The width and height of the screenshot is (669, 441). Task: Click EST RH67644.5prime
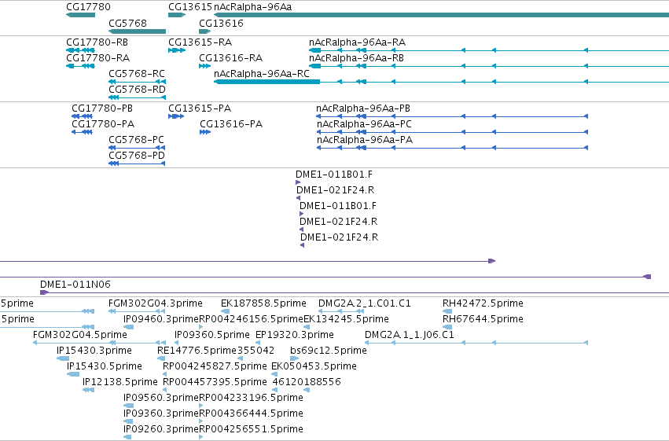[483, 319]
